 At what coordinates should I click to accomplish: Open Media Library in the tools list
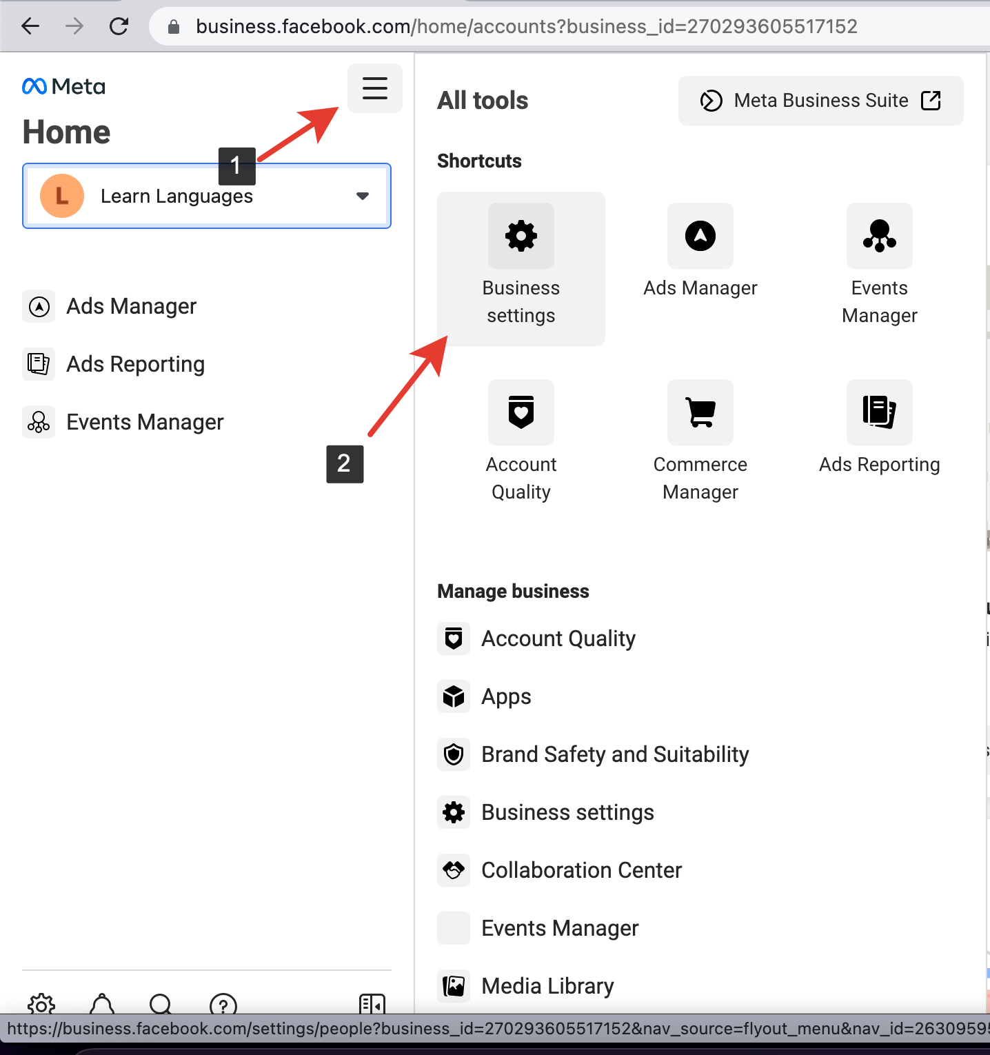547,986
